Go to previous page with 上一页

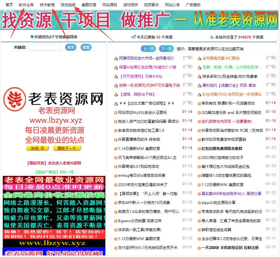[x=148, y=49]
